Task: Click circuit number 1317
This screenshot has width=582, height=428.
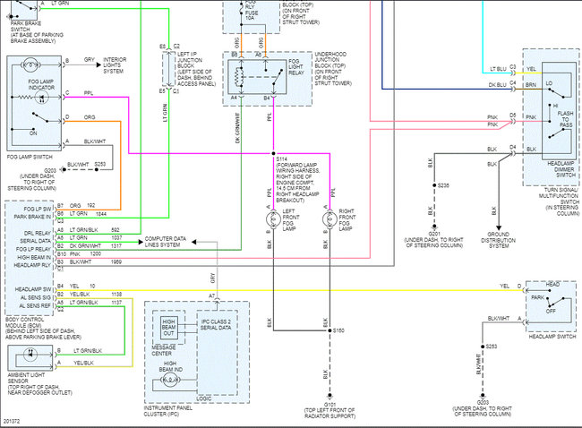Action: [x=116, y=245]
